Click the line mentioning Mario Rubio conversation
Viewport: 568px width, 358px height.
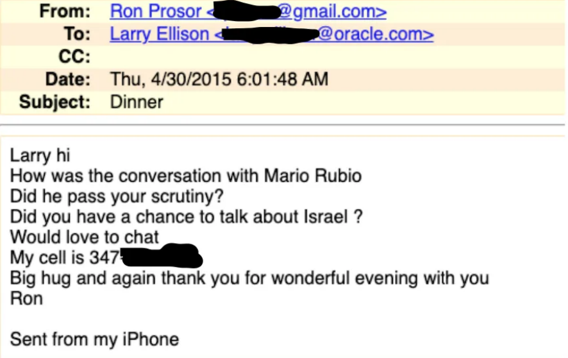tap(185, 176)
